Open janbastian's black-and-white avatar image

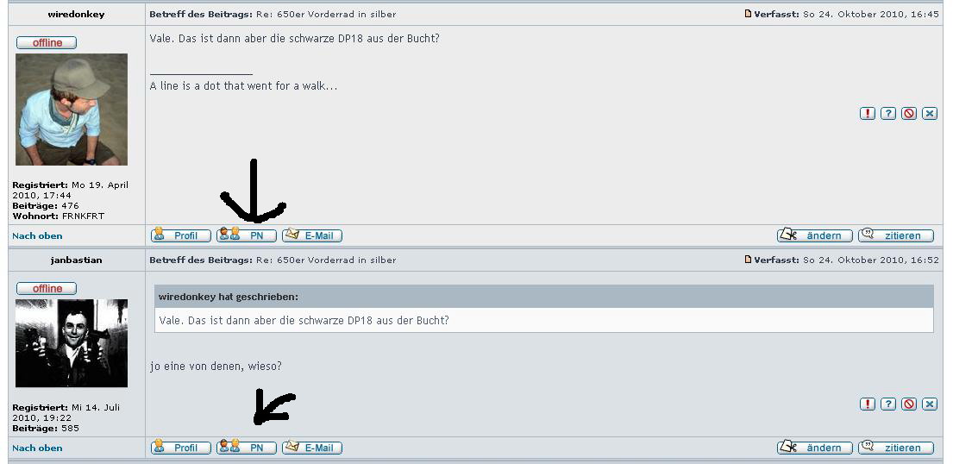pyautogui.click(x=72, y=343)
